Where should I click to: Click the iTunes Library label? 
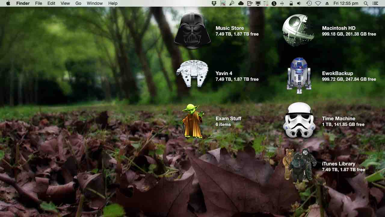coord(339,164)
